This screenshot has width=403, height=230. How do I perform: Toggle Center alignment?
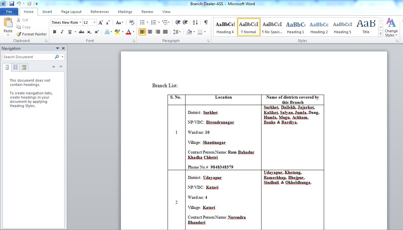(x=150, y=32)
